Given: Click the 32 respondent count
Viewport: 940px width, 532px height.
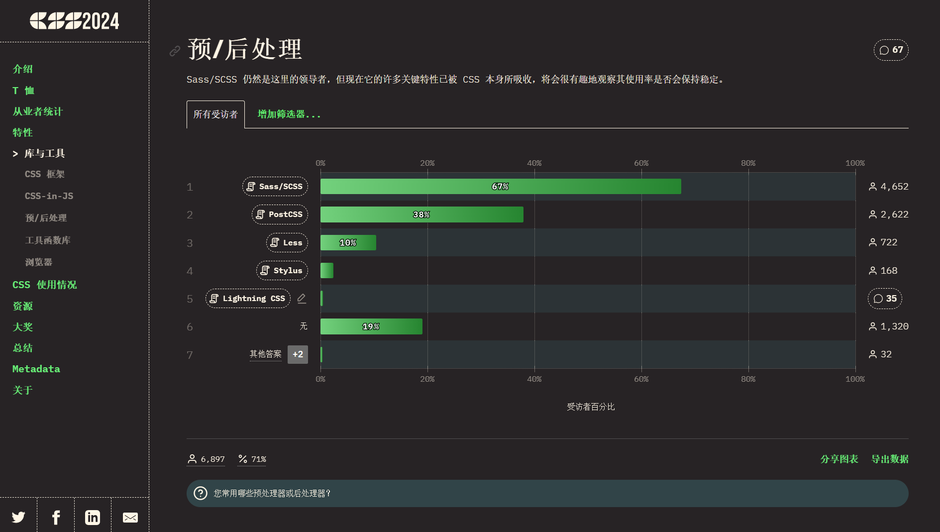Looking at the screenshot, I should point(880,354).
